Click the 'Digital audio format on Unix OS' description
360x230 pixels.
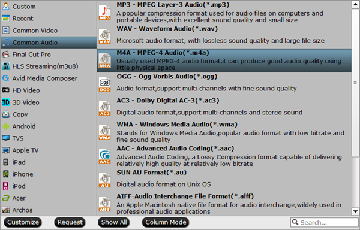pos(163,184)
